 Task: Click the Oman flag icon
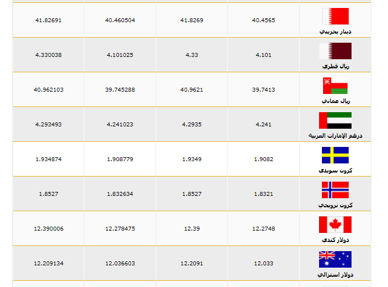click(x=335, y=86)
